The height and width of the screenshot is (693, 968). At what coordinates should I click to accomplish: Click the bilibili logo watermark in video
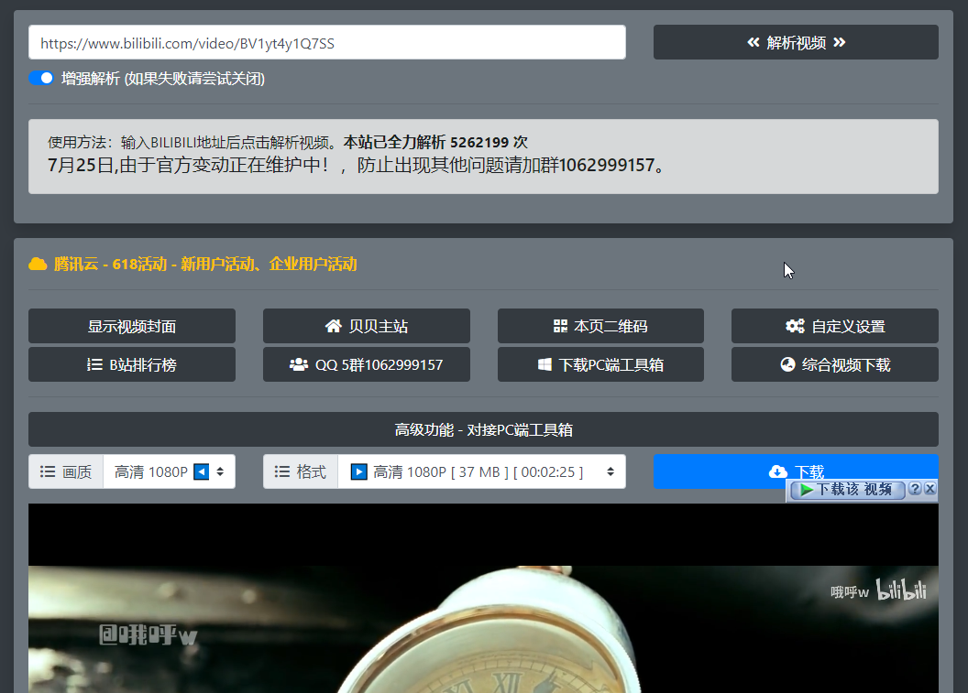(901, 590)
